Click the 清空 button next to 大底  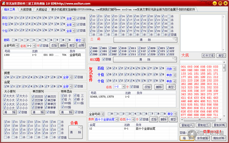pyautogui.click(x=221, y=56)
